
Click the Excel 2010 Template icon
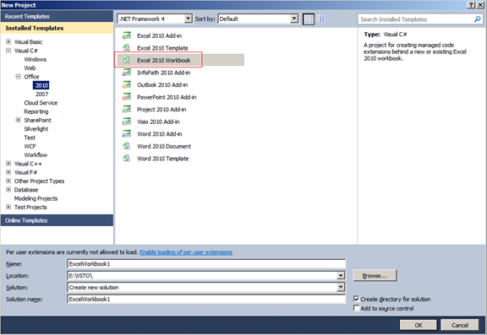tap(127, 48)
